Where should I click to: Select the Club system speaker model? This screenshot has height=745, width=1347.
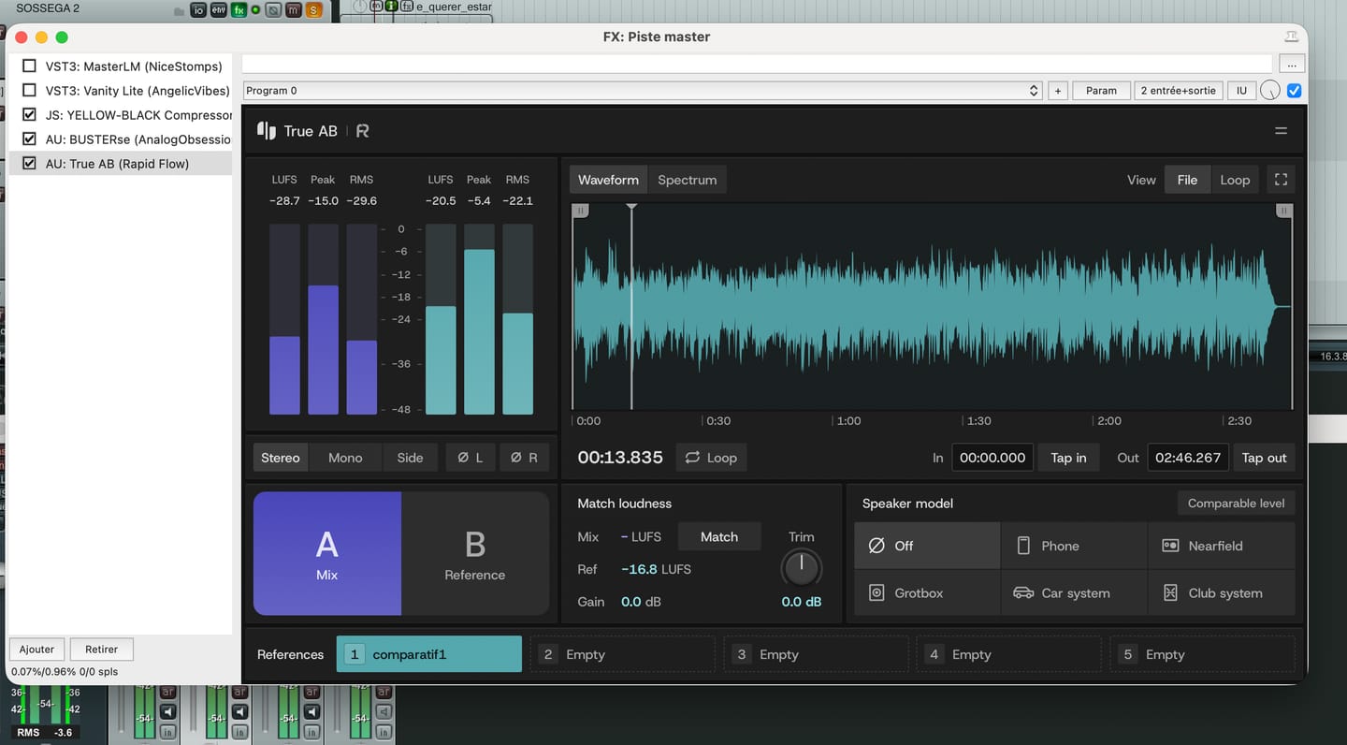pyautogui.click(x=1222, y=592)
